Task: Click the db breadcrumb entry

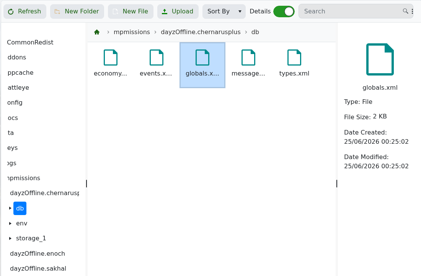Action: pos(255,32)
